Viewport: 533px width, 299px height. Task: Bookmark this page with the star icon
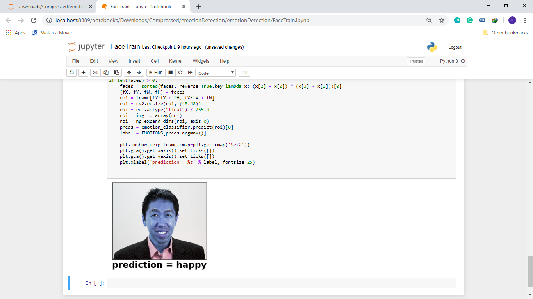click(442, 20)
